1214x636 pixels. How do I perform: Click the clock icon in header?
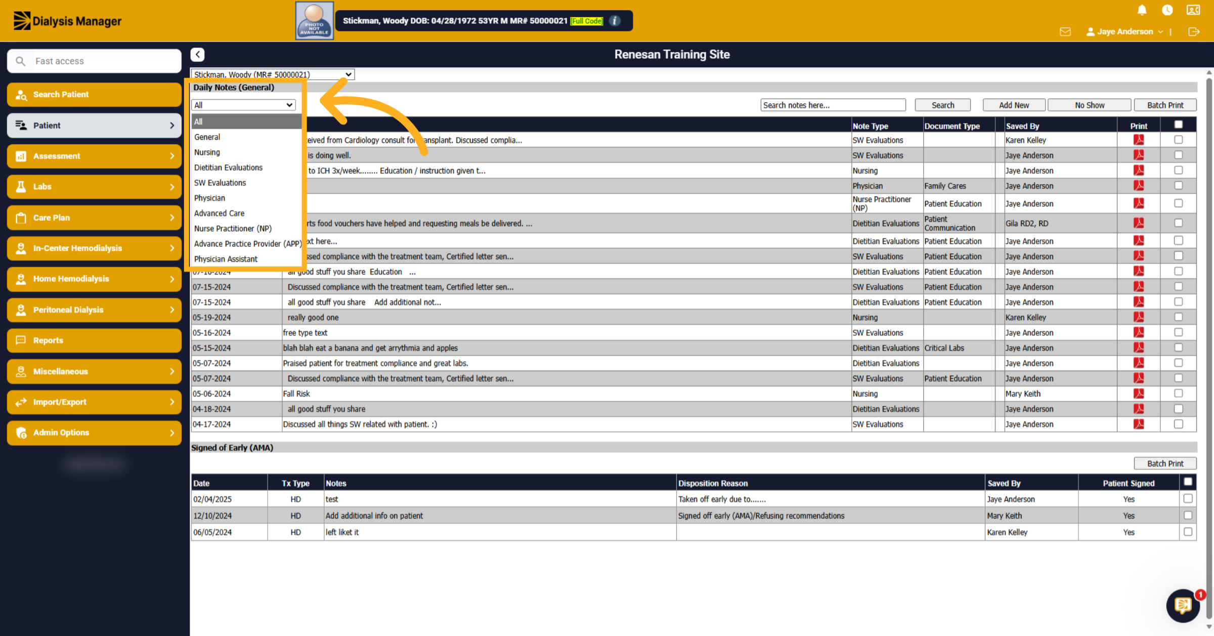coord(1167,10)
